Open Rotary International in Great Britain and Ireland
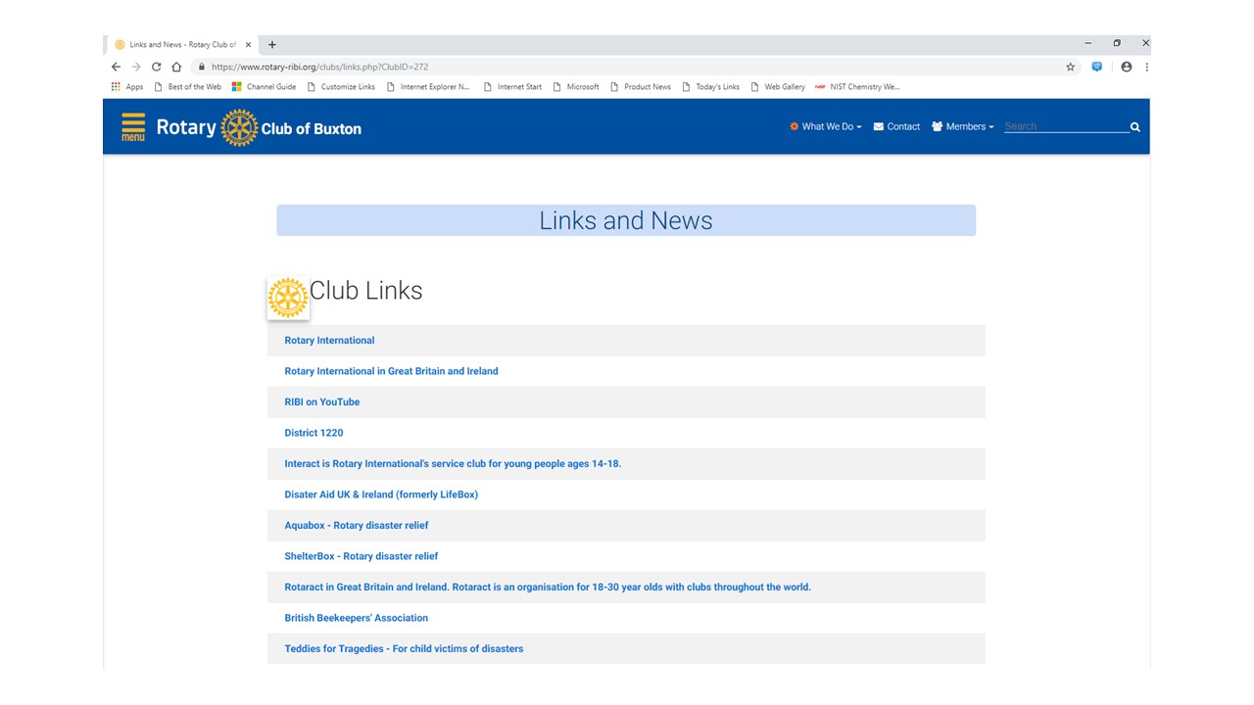1254x705 pixels. [391, 371]
